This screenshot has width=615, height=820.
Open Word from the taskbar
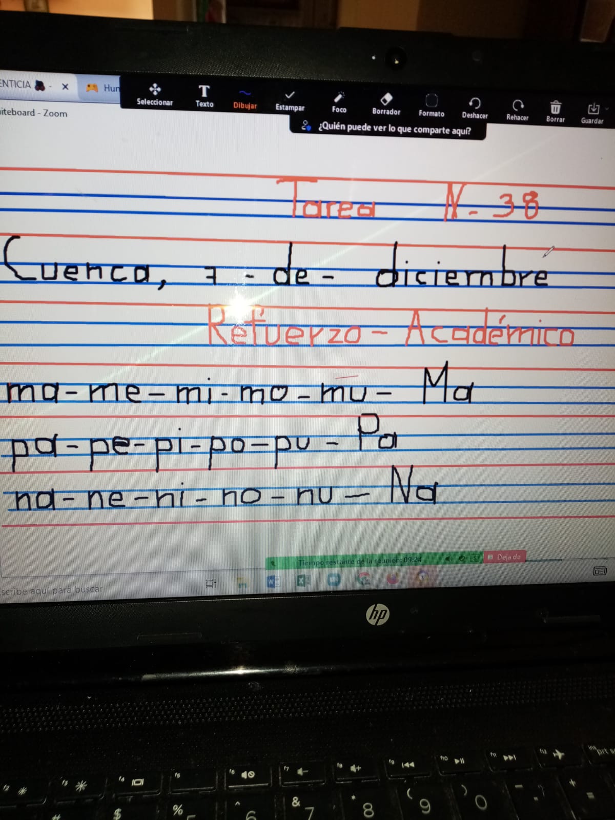click(x=272, y=581)
